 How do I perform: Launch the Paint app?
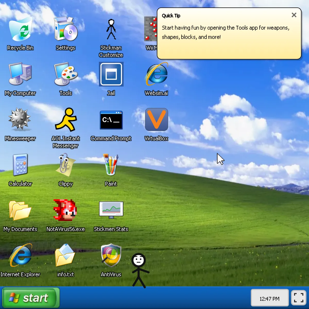coord(111,165)
